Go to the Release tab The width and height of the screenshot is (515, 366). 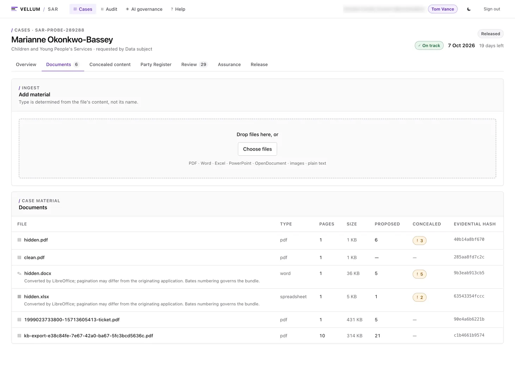point(259,64)
